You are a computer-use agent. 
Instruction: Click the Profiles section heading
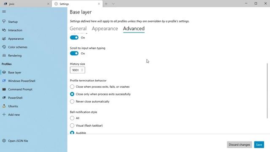(7, 64)
